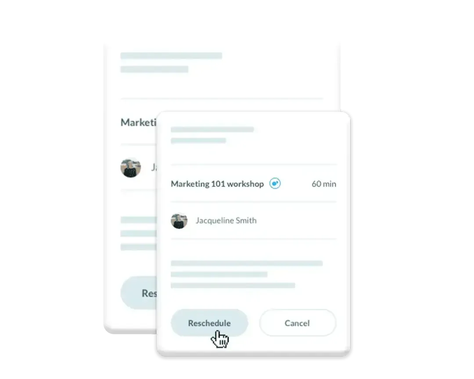Image resolution: width=474 pixels, height=379 pixels.
Task: Click the first description placeholder on back card
Action: pos(139,220)
